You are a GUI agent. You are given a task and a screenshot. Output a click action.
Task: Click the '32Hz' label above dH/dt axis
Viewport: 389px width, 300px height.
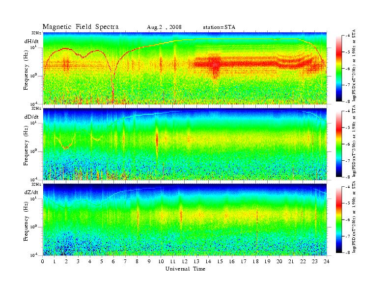click(36, 33)
